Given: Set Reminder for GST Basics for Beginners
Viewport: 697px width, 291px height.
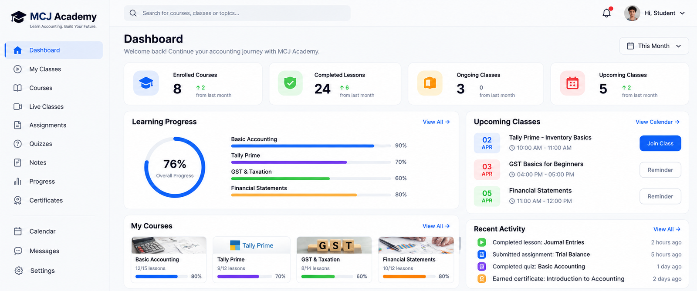Looking at the screenshot, I should click(x=660, y=170).
